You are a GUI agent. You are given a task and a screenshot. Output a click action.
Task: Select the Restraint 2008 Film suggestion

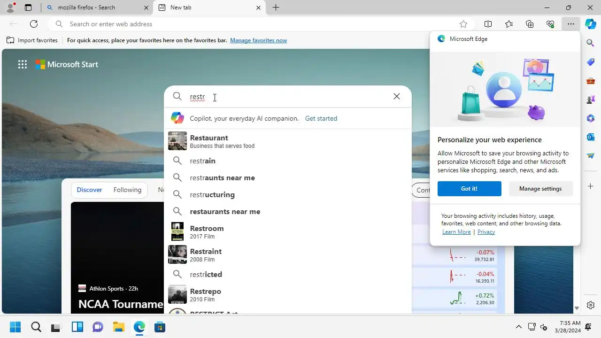pos(287,255)
